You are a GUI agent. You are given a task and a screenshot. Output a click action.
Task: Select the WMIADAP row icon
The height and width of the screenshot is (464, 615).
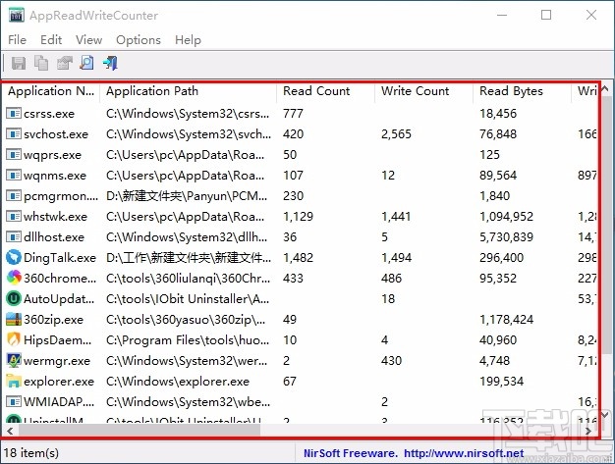[x=14, y=402]
